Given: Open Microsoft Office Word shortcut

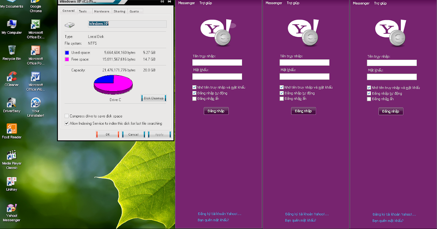Looking at the screenshot, I should tap(36, 82).
